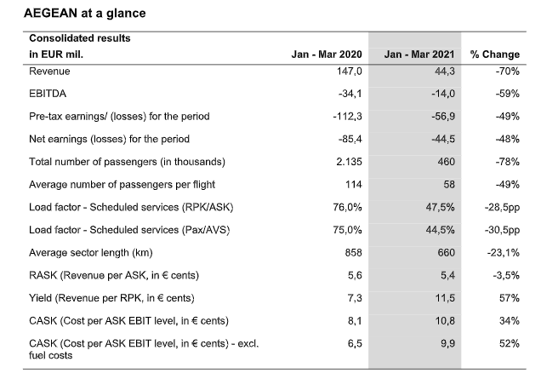Click CASK excl. fuel costs row label
This screenshot has height=379, width=541.
(144, 349)
